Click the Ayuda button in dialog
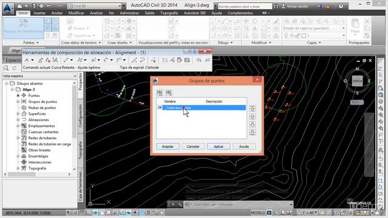The height and width of the screenshot is (218, 388). [x=244, y=147]
